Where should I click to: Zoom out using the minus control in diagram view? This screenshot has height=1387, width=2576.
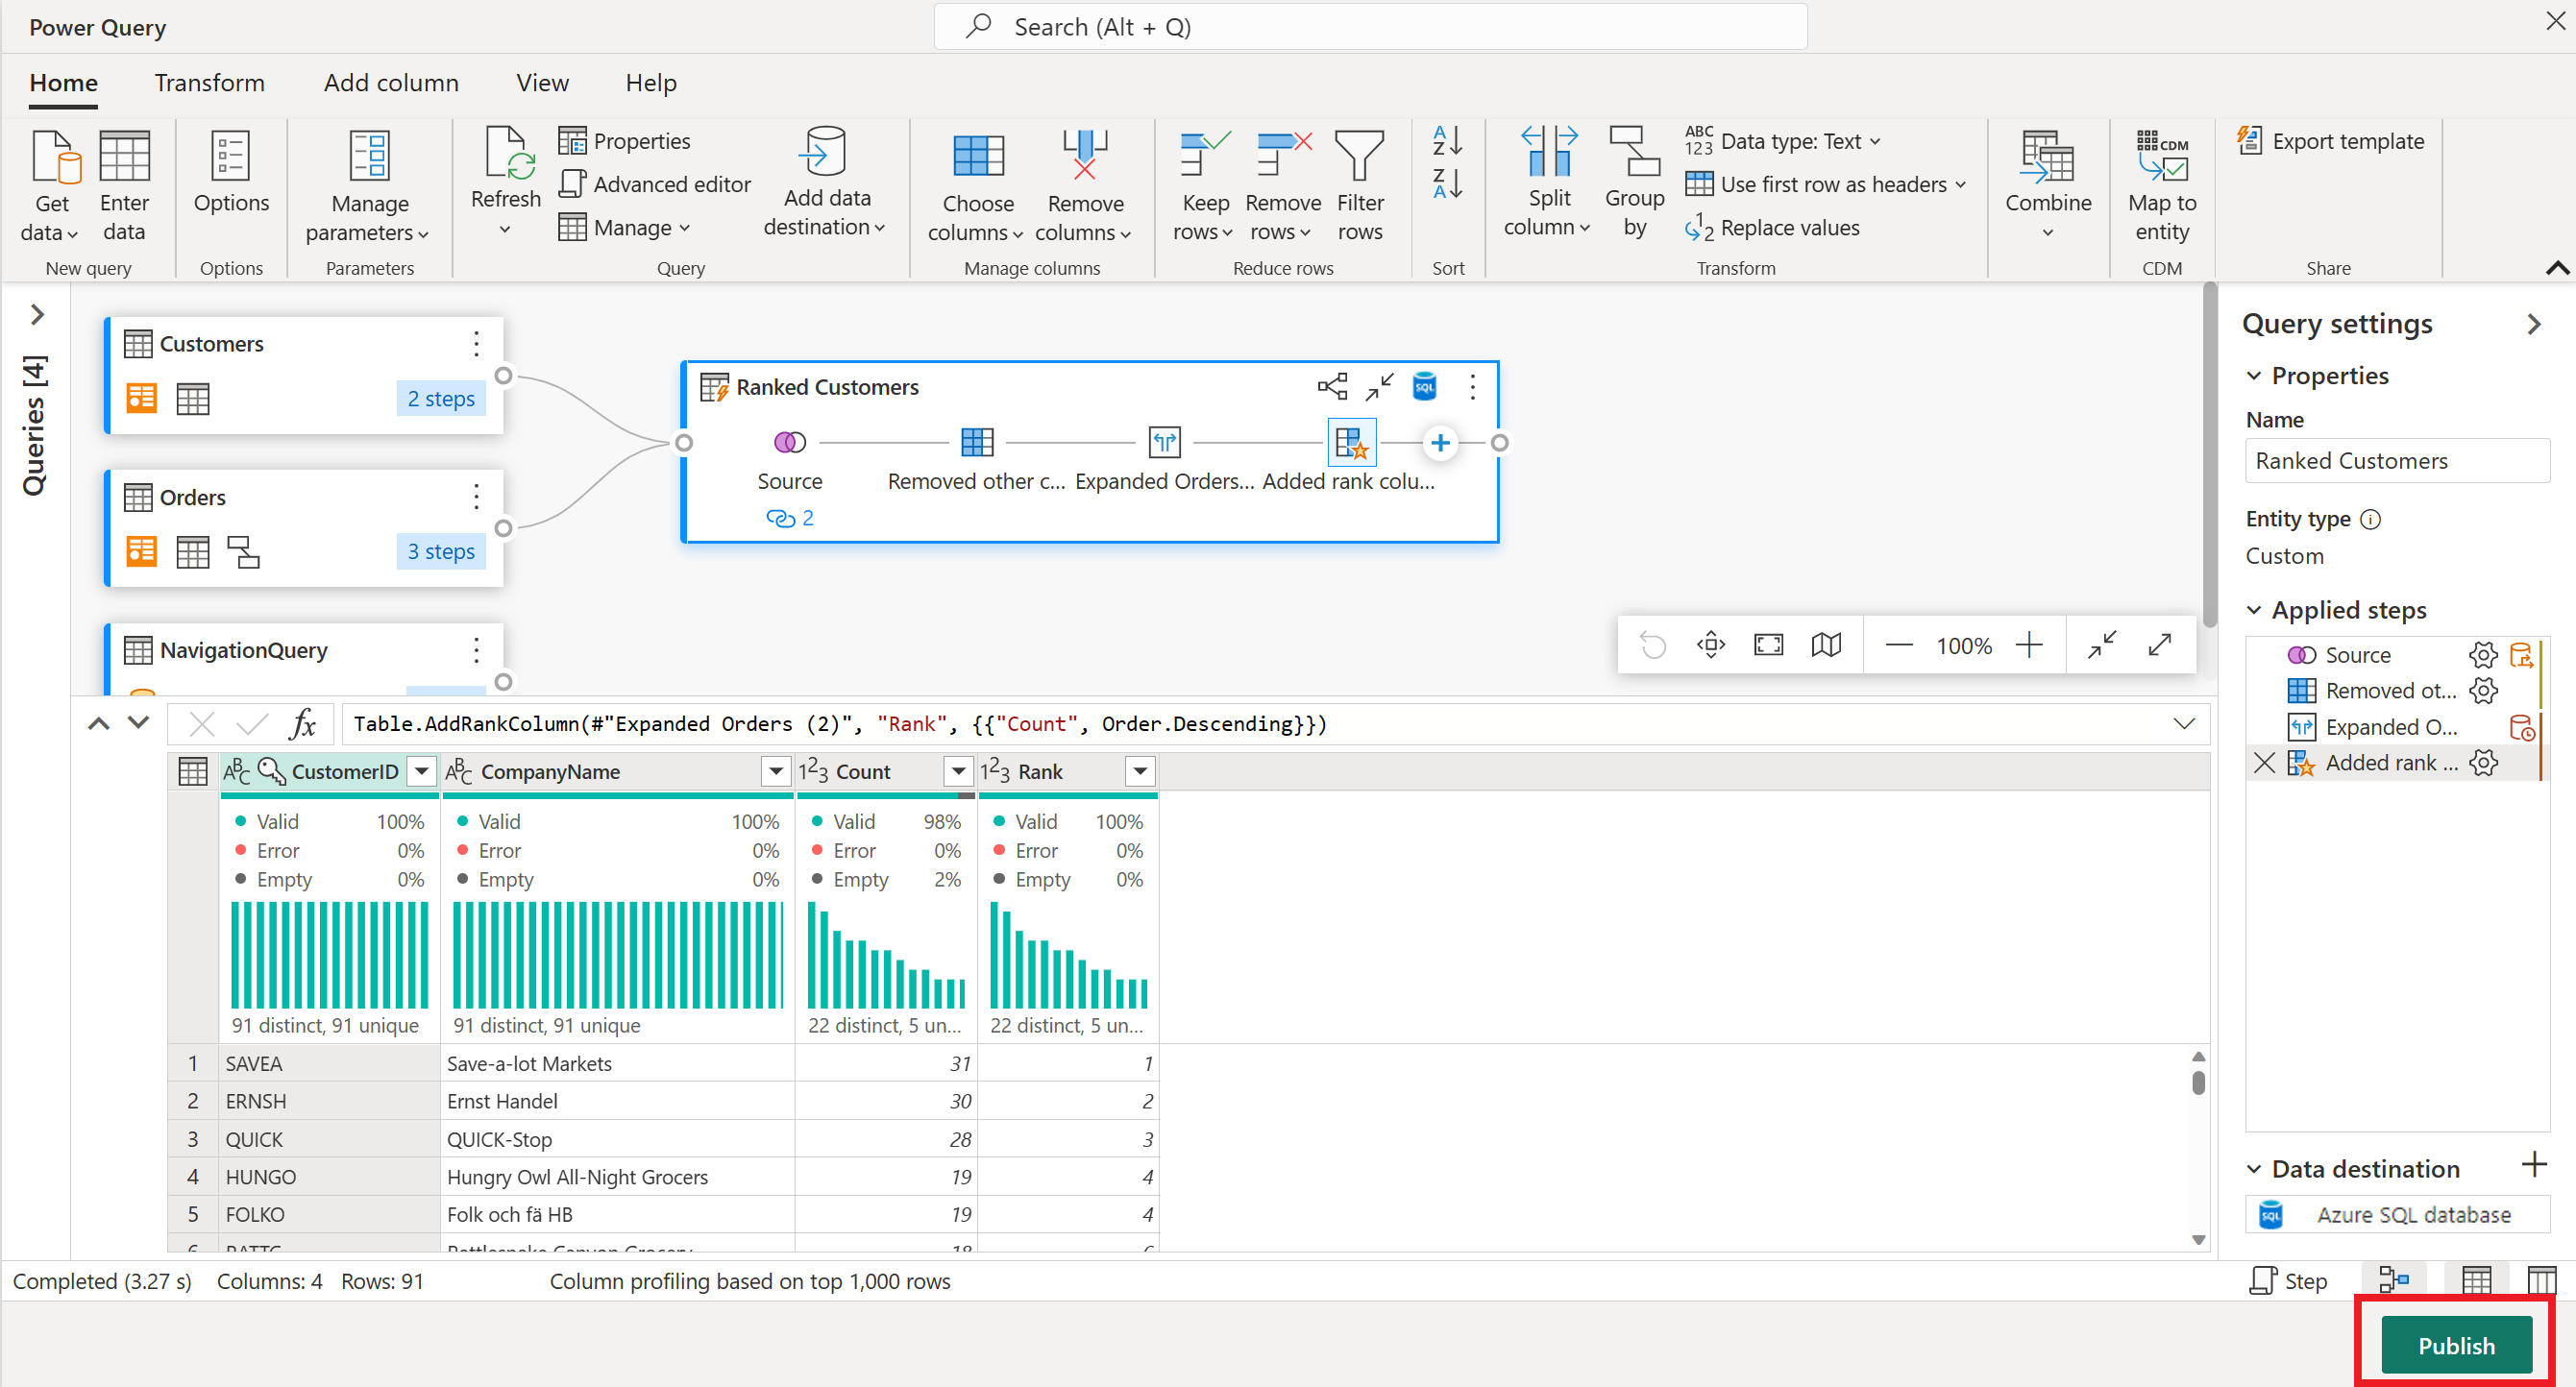point(1898,644)
